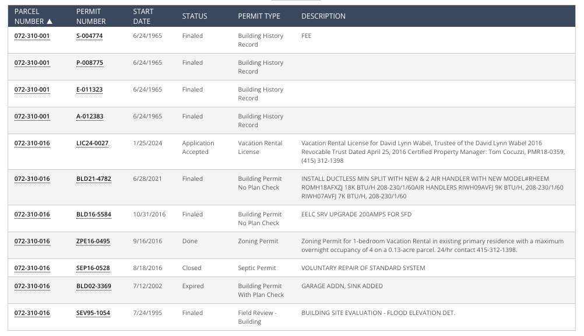This screenshot has height=336, width=584.
Task: Sort table by Description header
Action: pyautogui.click(x=323, y=16)
